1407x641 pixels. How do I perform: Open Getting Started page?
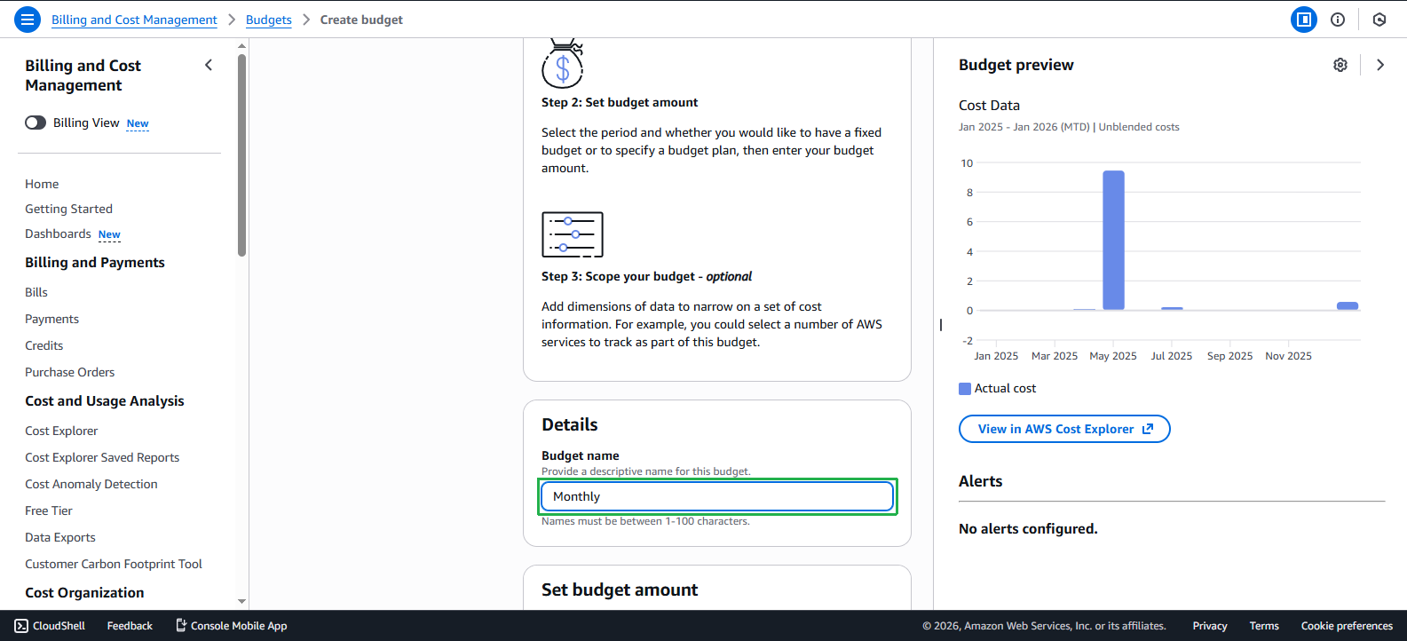(x=68, y=209)
